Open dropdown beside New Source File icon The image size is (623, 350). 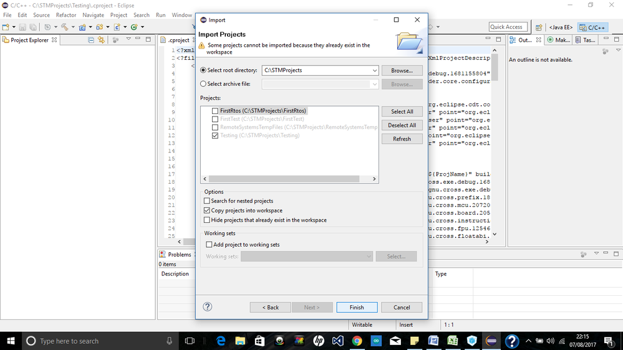[x=125, y=27]
